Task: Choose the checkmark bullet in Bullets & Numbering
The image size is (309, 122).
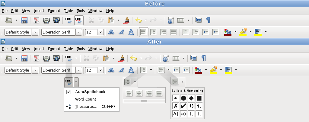Action: pos(183,106)
